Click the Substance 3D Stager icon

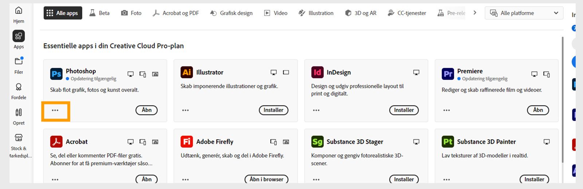pyautogui.click(x=317, y=142)
